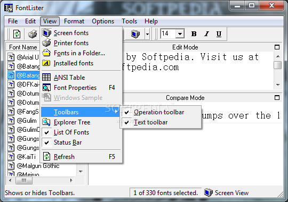
Task: Open the Options menu
Action: click(x=103, y=21)
